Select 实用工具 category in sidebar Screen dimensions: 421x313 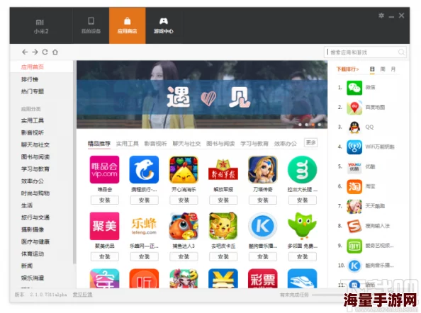[33, 120]
